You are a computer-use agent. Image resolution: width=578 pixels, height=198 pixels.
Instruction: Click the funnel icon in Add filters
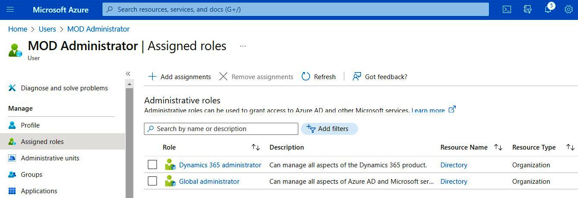click(311, 128)
